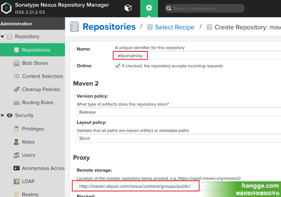This screenshot has height=197, width=281.
Task: Open the Version policy Release dropdown
Action: [x=179, y=112]
